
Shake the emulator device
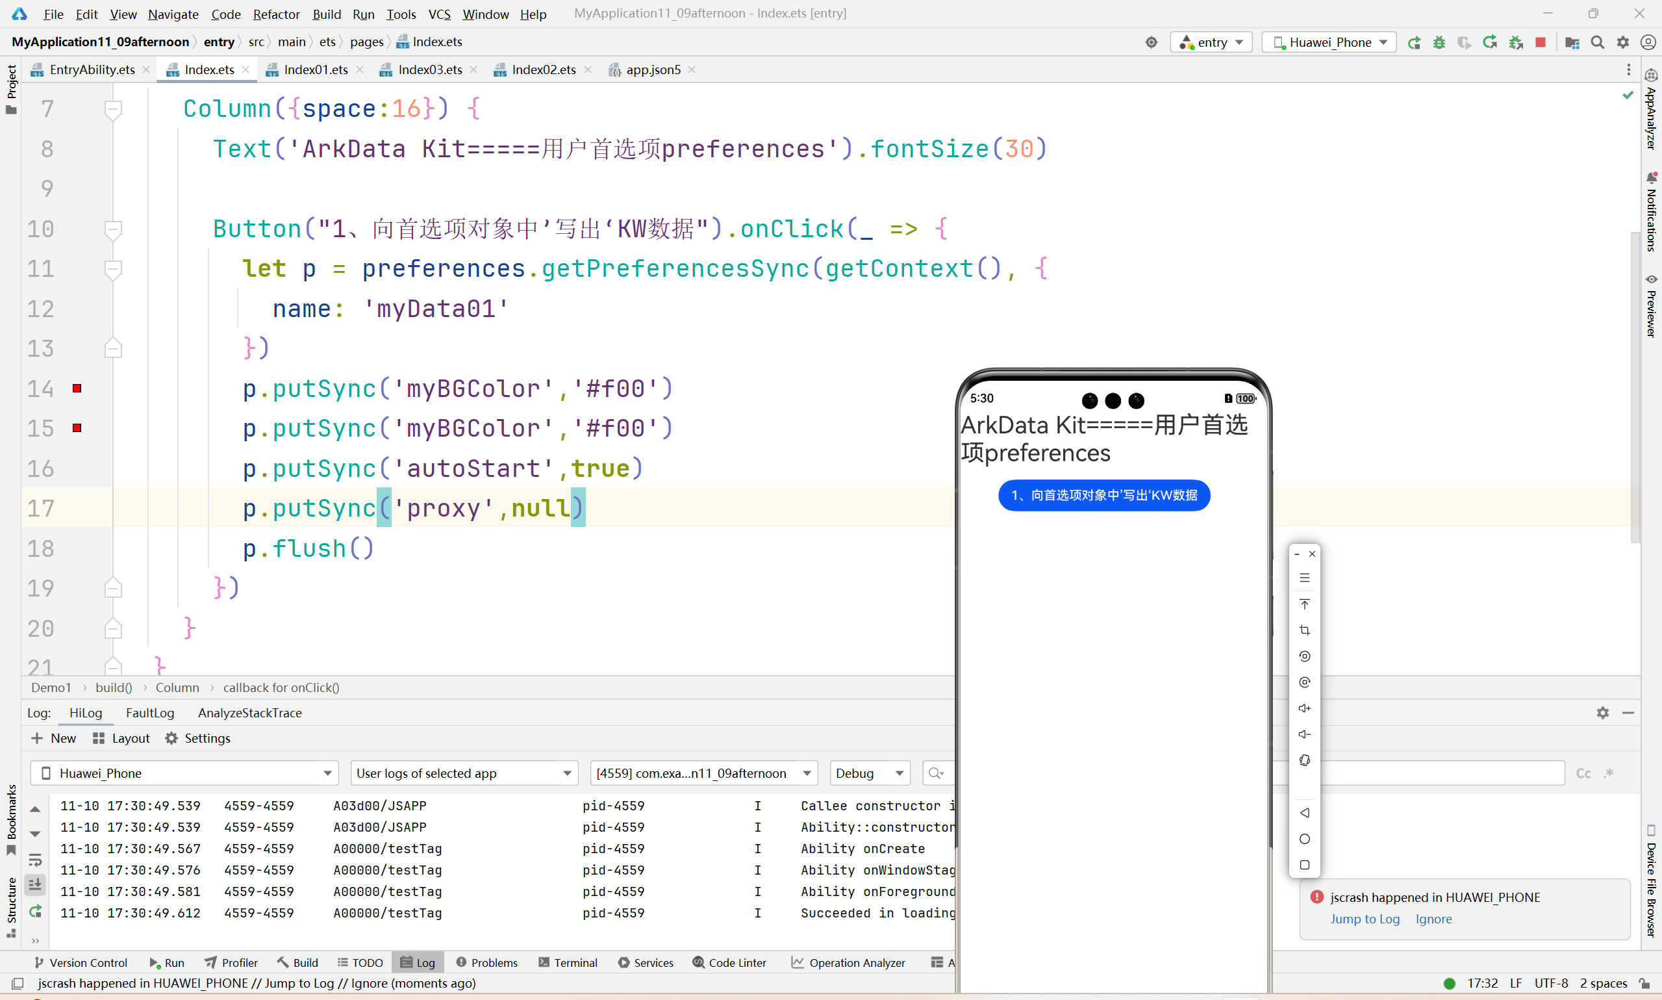click(1304, 760)
